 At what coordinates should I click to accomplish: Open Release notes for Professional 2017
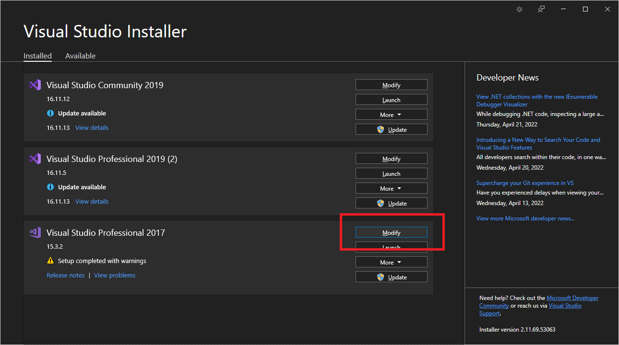click(x=65, y=275)
